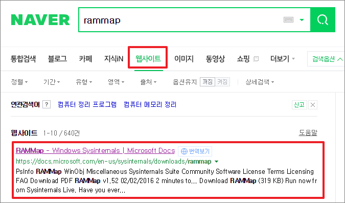Switch to the 통합검색 tab
The image size is (345, 203).
(x=23, y=59)
